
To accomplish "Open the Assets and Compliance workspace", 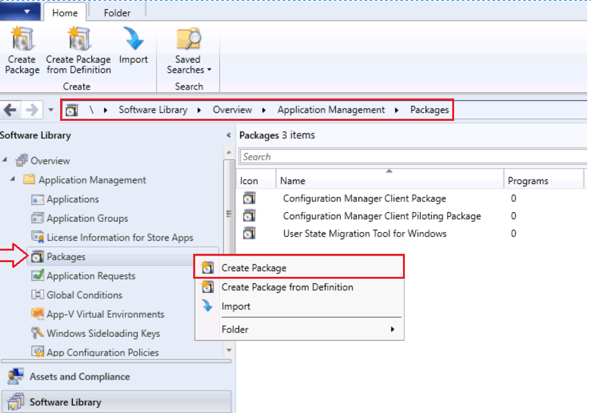I will [x=117, y=377].
